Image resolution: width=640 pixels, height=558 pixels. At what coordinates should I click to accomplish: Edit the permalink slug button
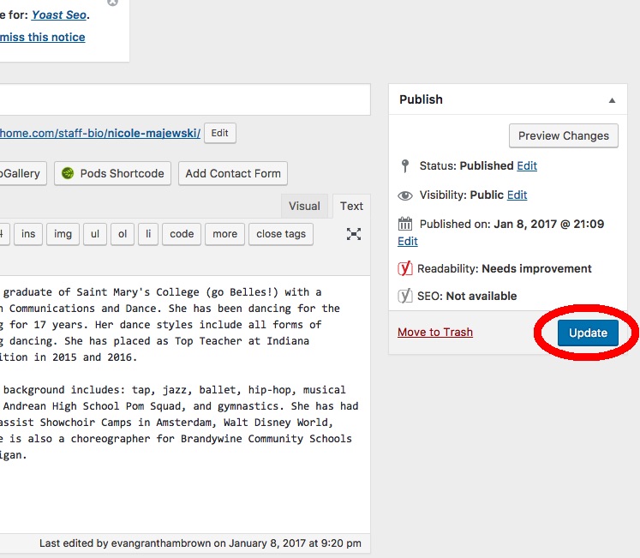[x=219, y=133]
